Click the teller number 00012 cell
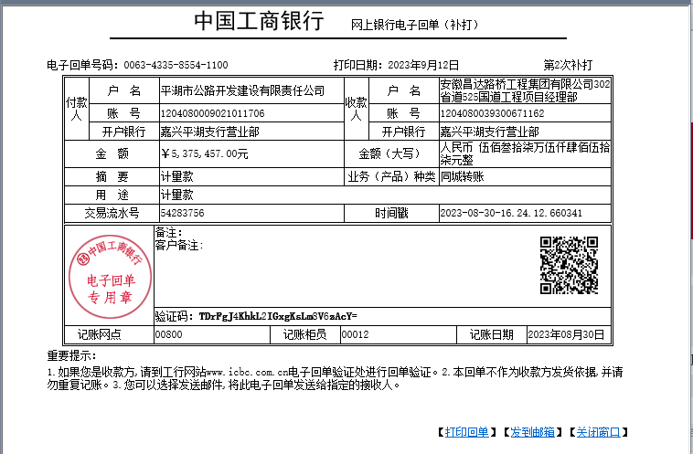 355,334
